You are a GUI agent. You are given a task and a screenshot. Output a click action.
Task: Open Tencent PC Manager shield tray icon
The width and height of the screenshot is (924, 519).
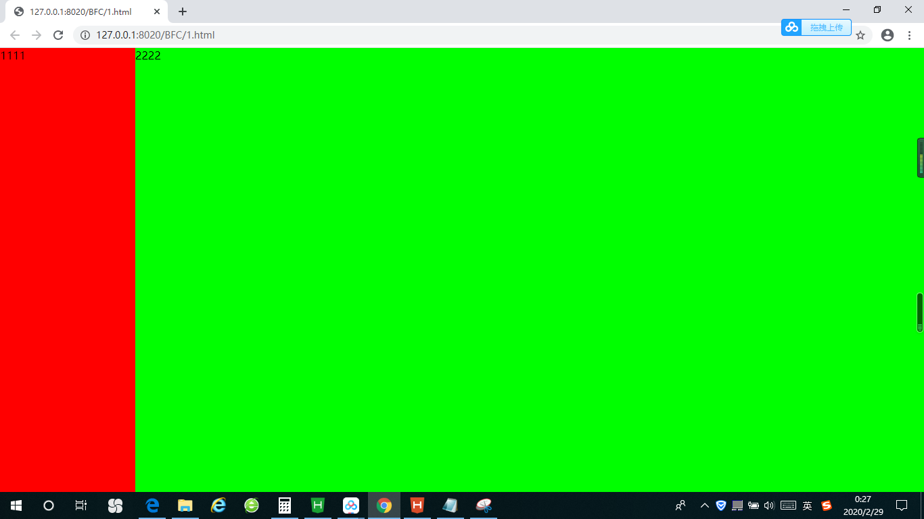point(721,505)
